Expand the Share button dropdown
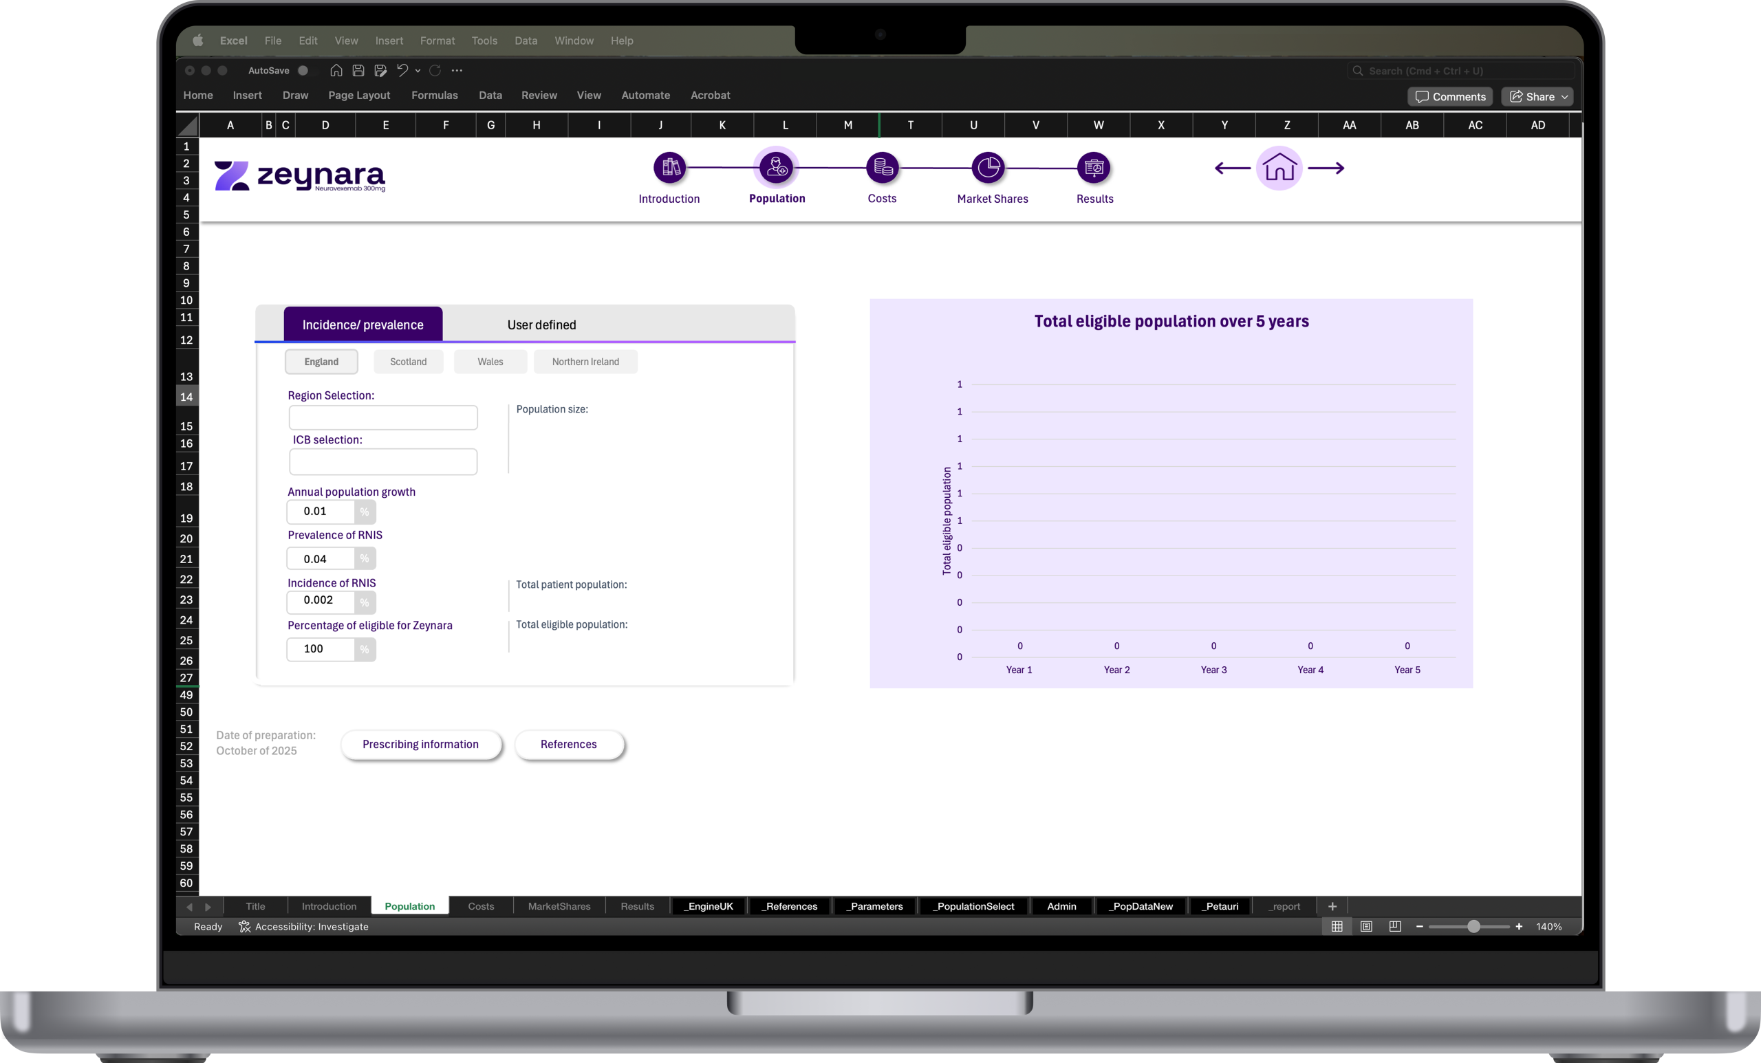Image resolution: width=1761 pixels, height=1063 pixels. click(x=1564, y=97)
